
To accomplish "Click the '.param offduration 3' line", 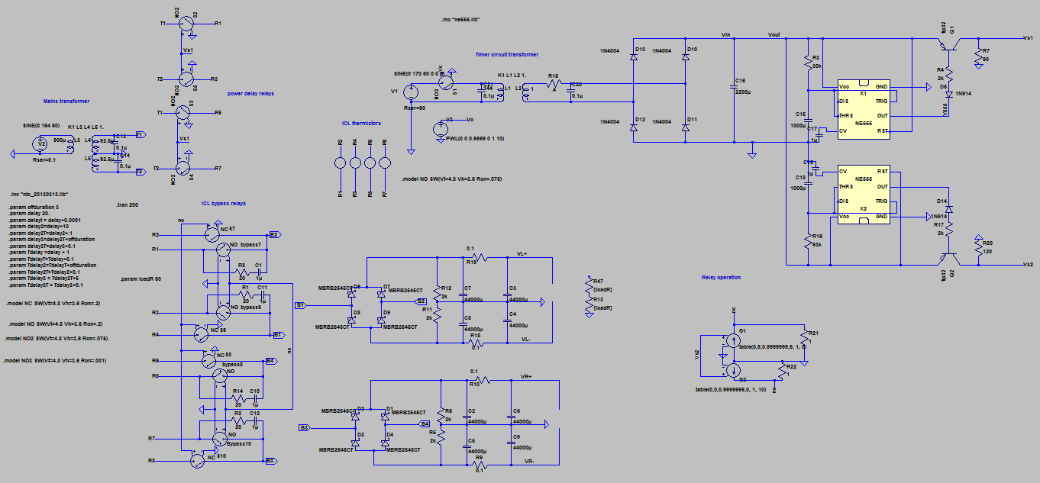I will click(x=34, y=208).
